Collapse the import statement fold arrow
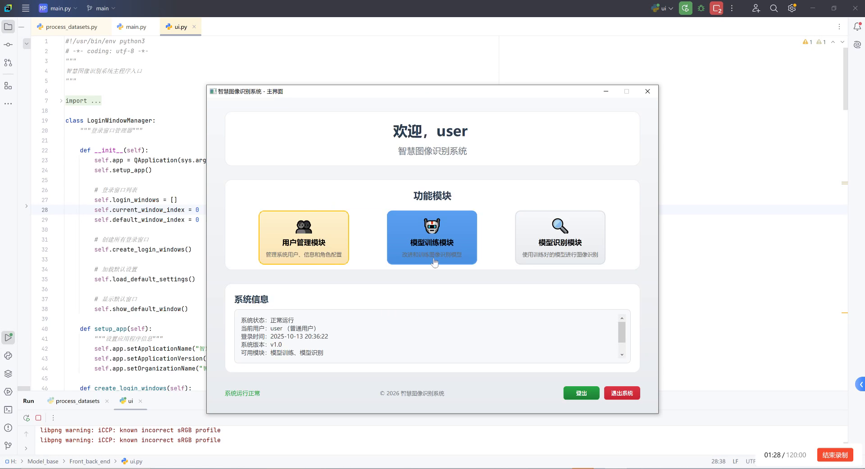Viewport: 865px width, 469px height. [60, 101]
